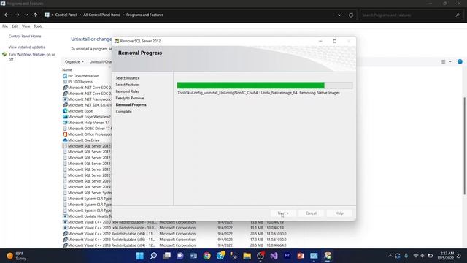Open View installed updates link
This screenshot has height=263, width=467.
(27, 47)
